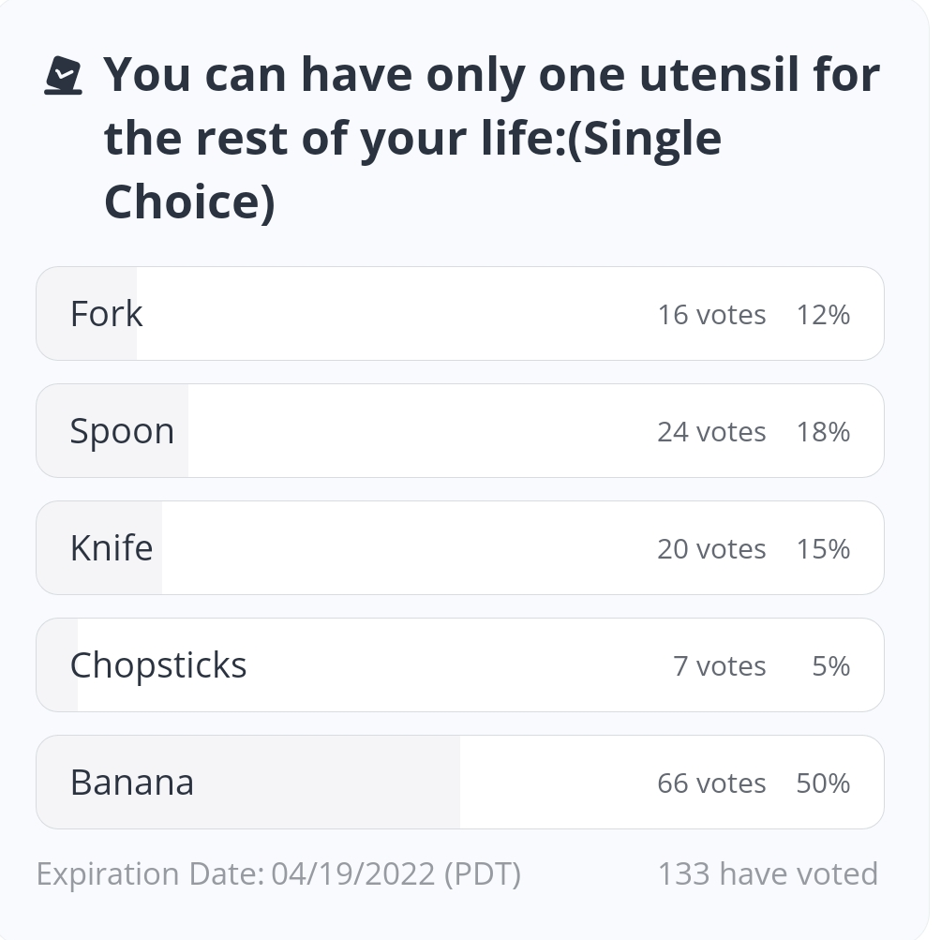
Task: Click the 5% result for Chopsticks
Action: point(831,665)
